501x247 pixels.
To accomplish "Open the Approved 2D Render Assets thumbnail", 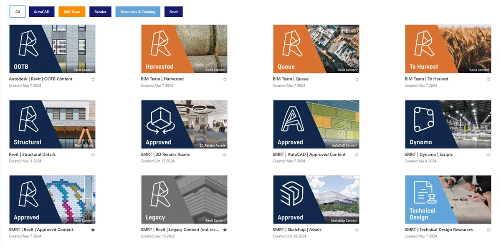I will tap(184, 124).
